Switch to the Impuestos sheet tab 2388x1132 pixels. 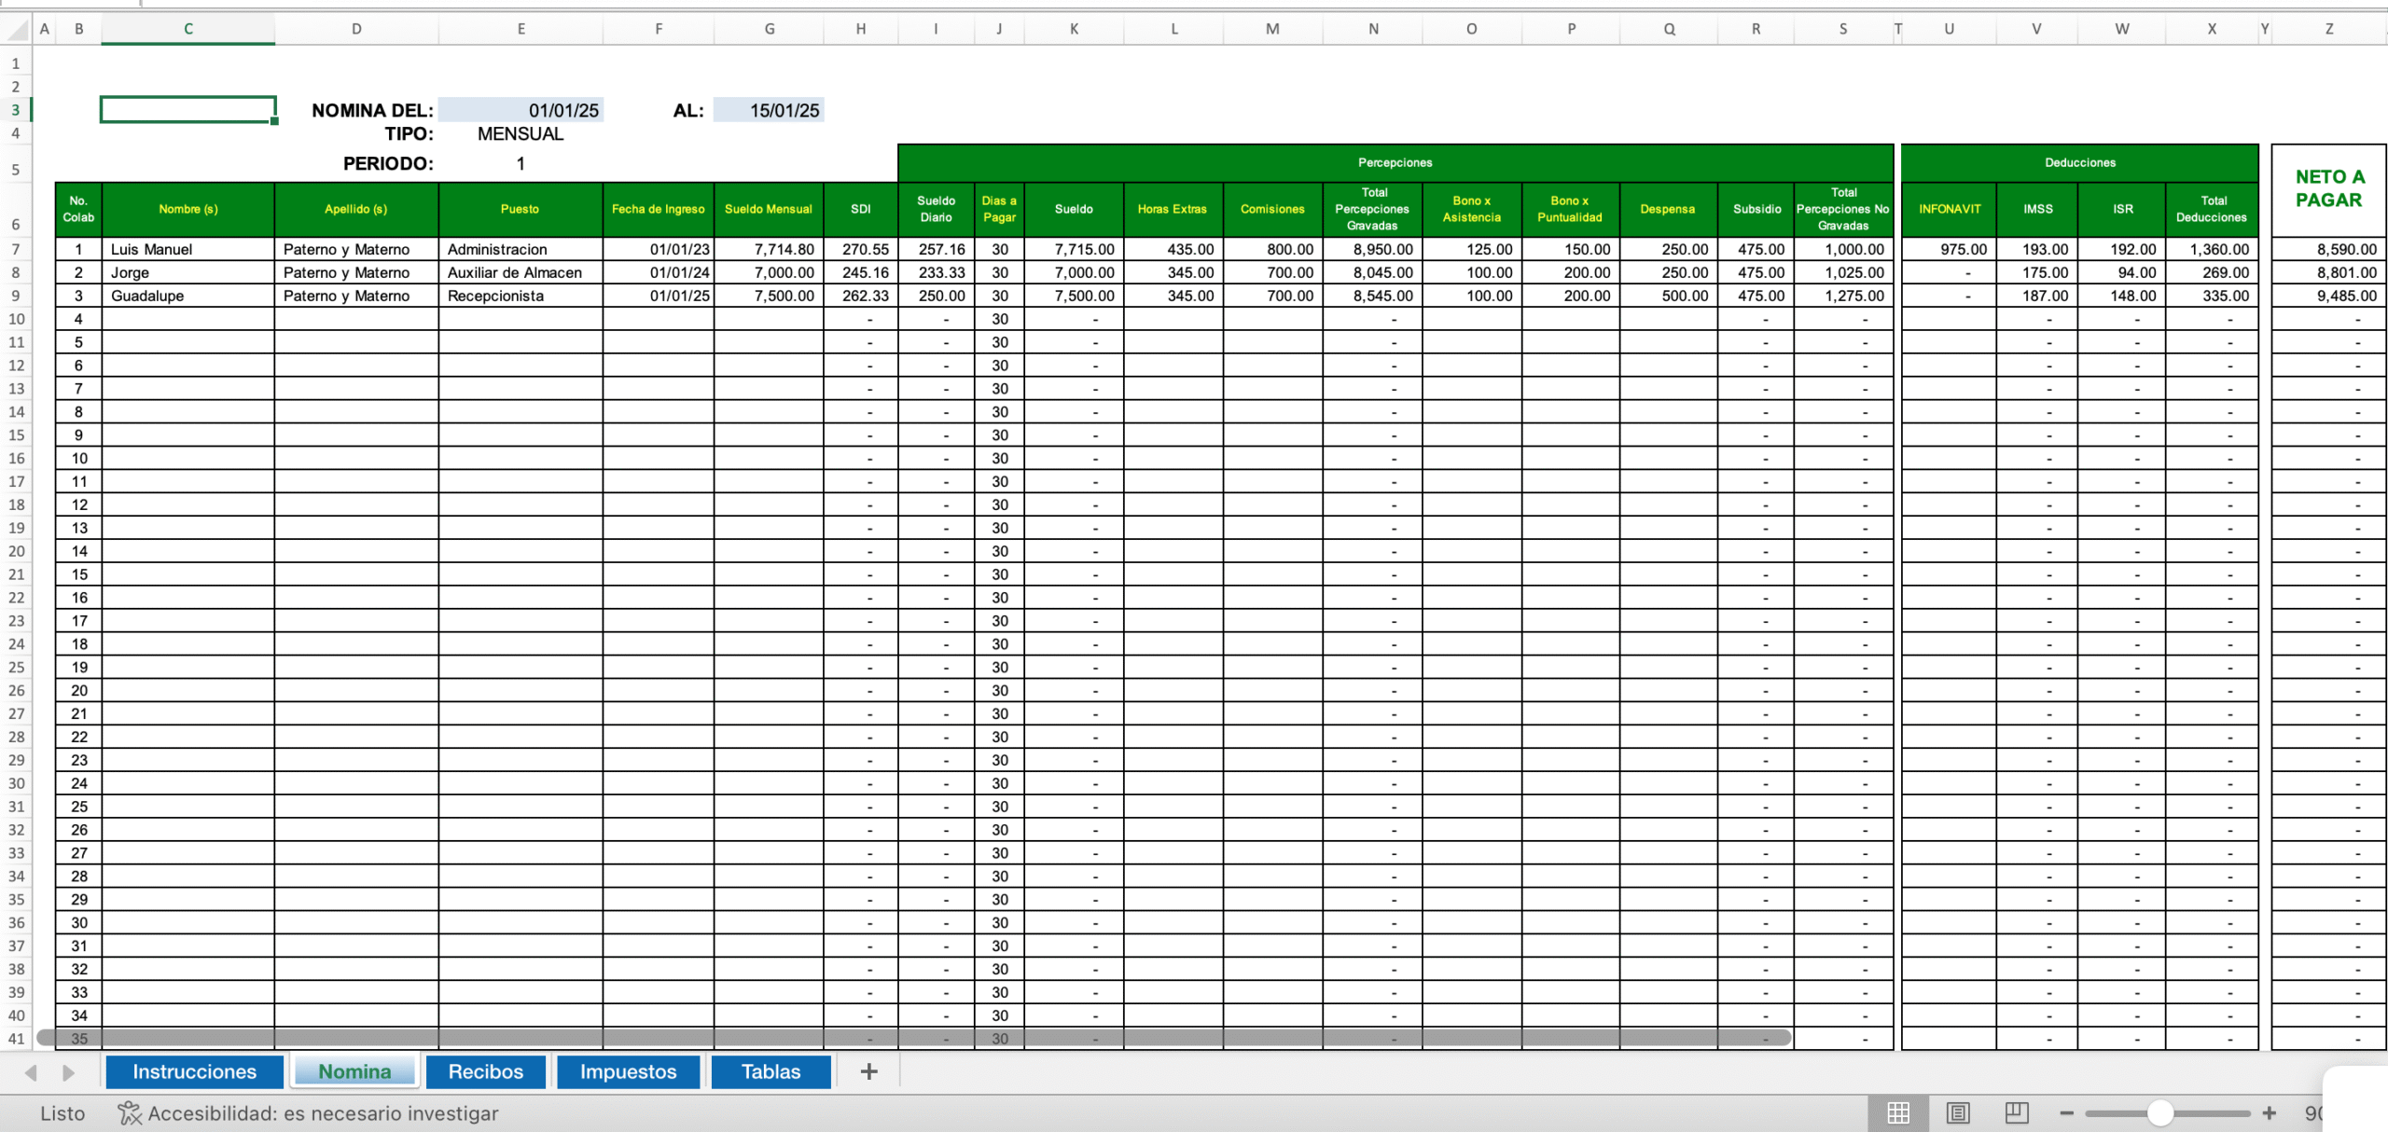point(628,1071)
